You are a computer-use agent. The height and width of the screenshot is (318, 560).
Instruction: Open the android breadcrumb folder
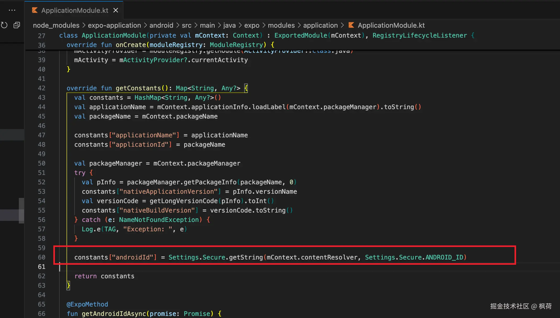pos(161,25)
